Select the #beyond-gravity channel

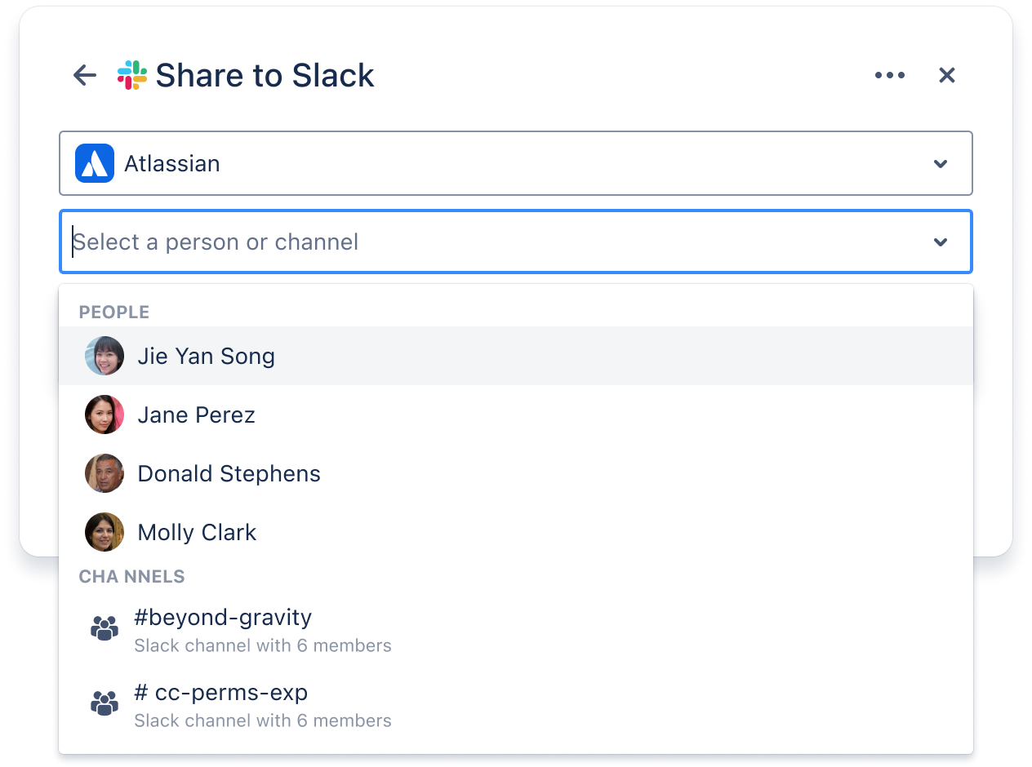(223, 618)
